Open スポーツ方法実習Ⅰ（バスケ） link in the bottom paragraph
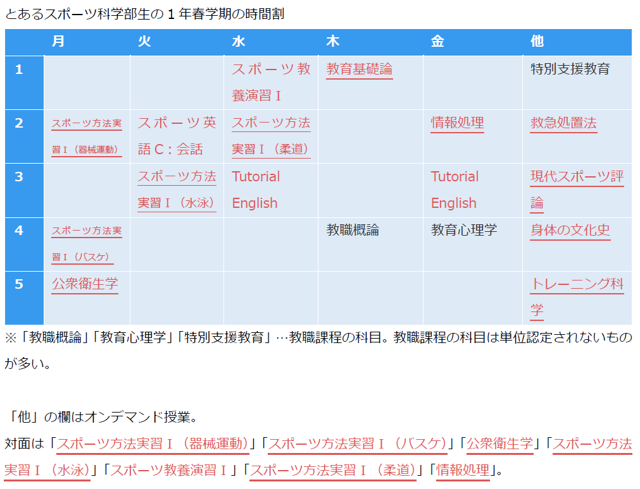The width and height of the screenshot is (640, 489). coord(358,444)
